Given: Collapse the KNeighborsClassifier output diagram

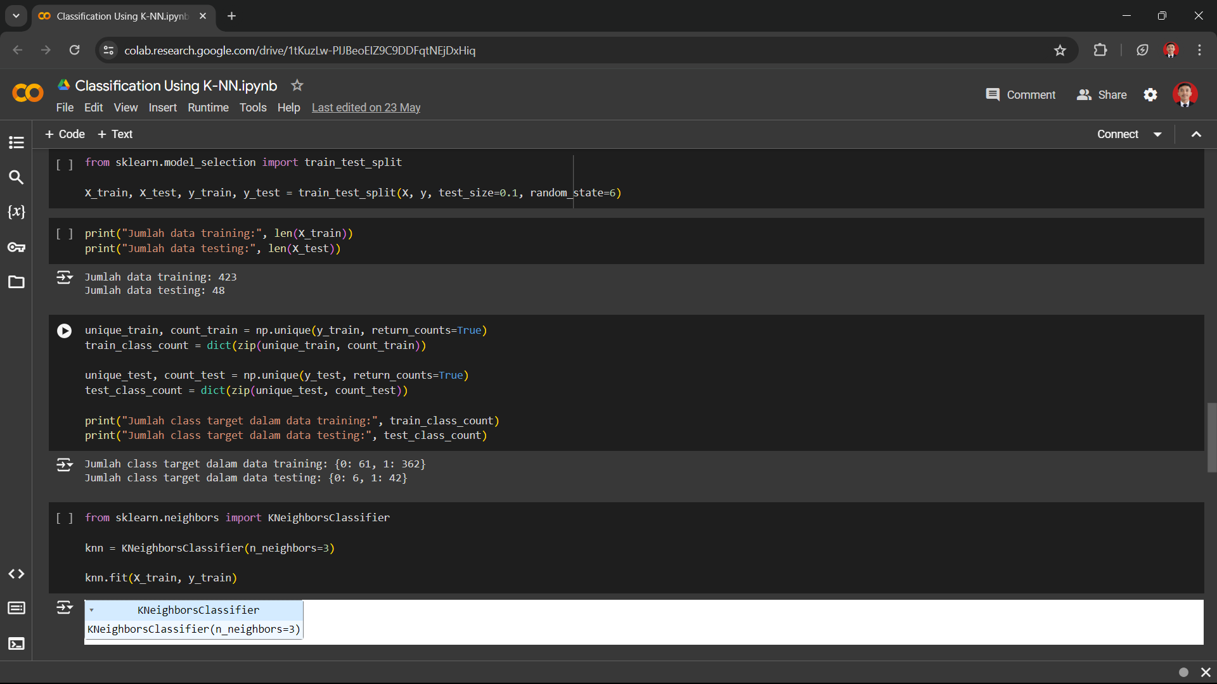Looking at the screenshot, I should coord(92,610).
